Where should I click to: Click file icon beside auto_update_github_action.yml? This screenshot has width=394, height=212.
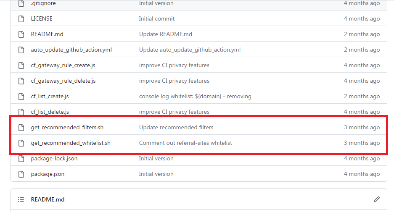21,50
